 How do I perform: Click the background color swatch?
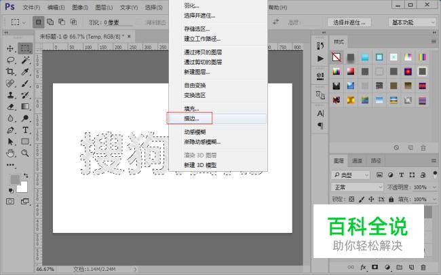[x=23, y=188]
